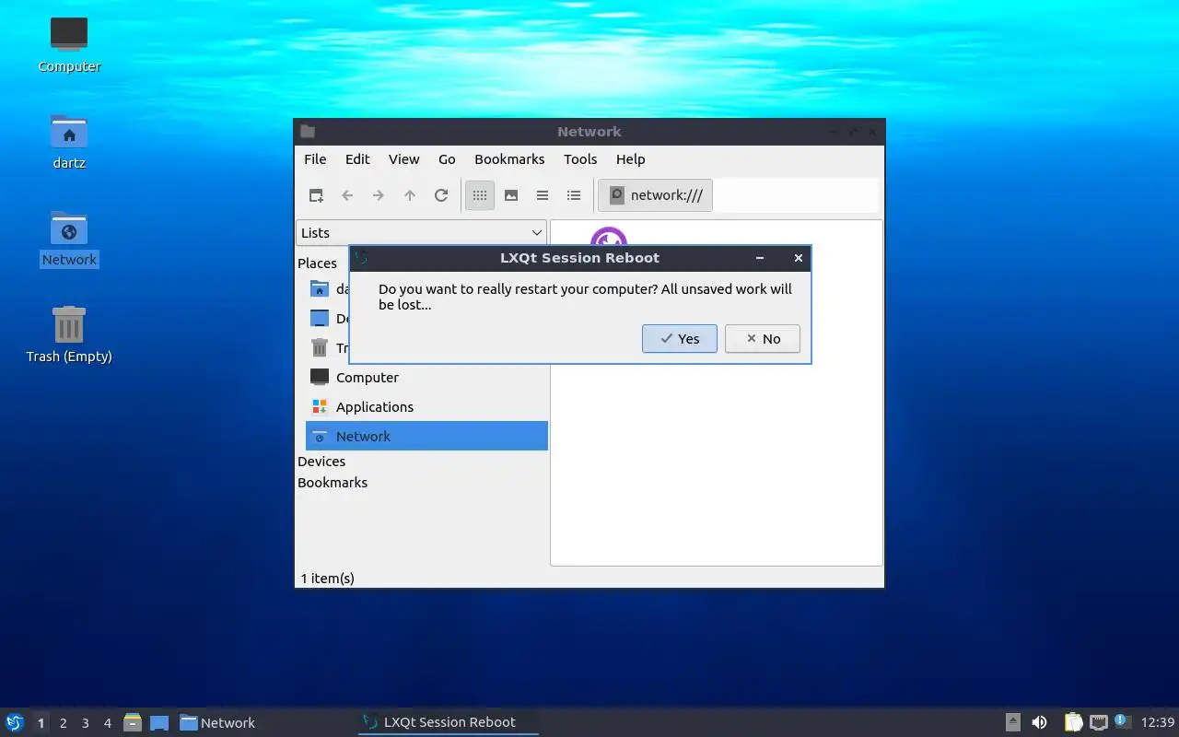Open the File menu in Network window
1179x737 pixels.
(315, 159)
